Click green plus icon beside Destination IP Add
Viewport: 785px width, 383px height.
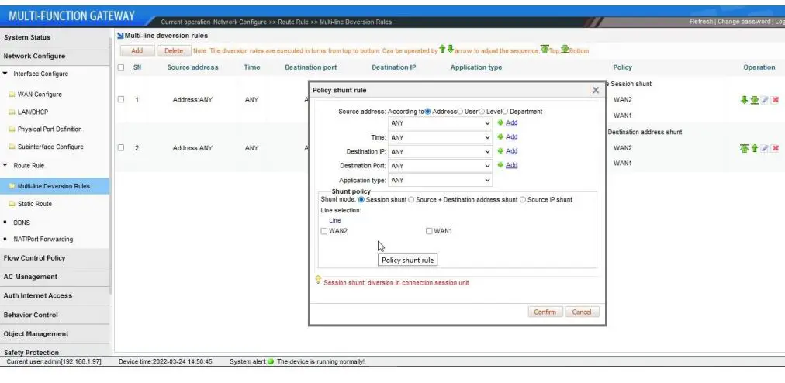tap(500, 150)
